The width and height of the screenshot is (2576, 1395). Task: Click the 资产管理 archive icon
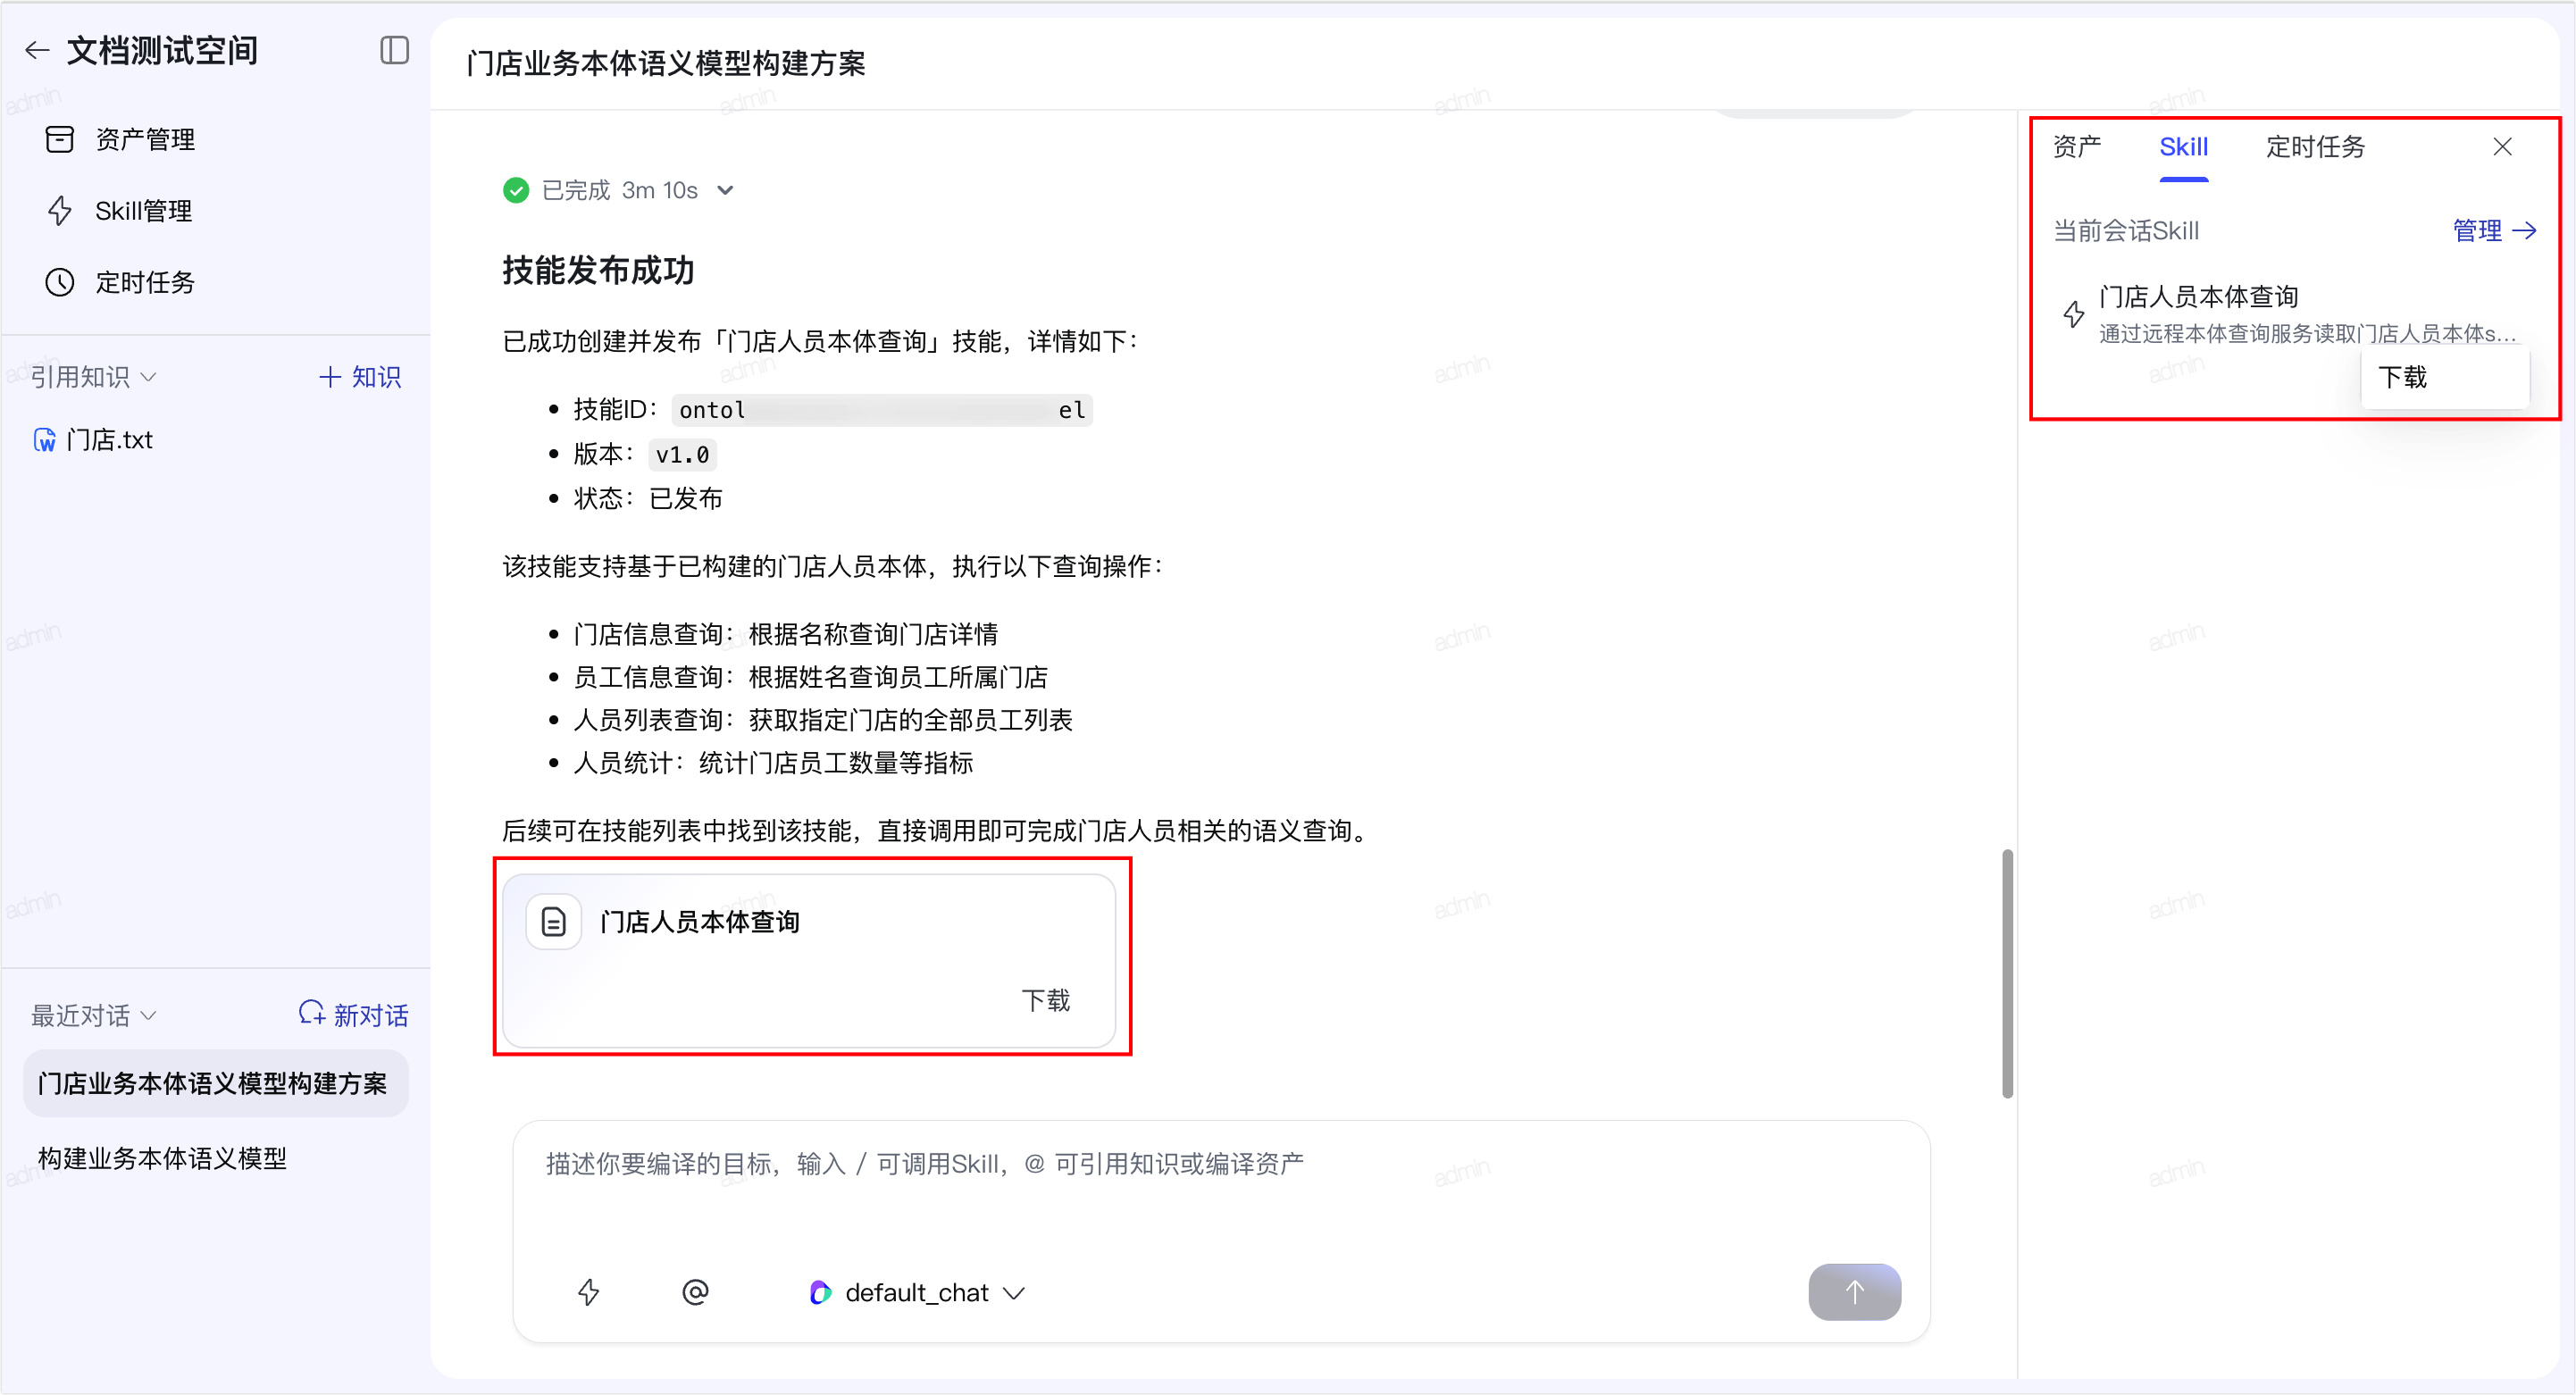click(60, 139)
